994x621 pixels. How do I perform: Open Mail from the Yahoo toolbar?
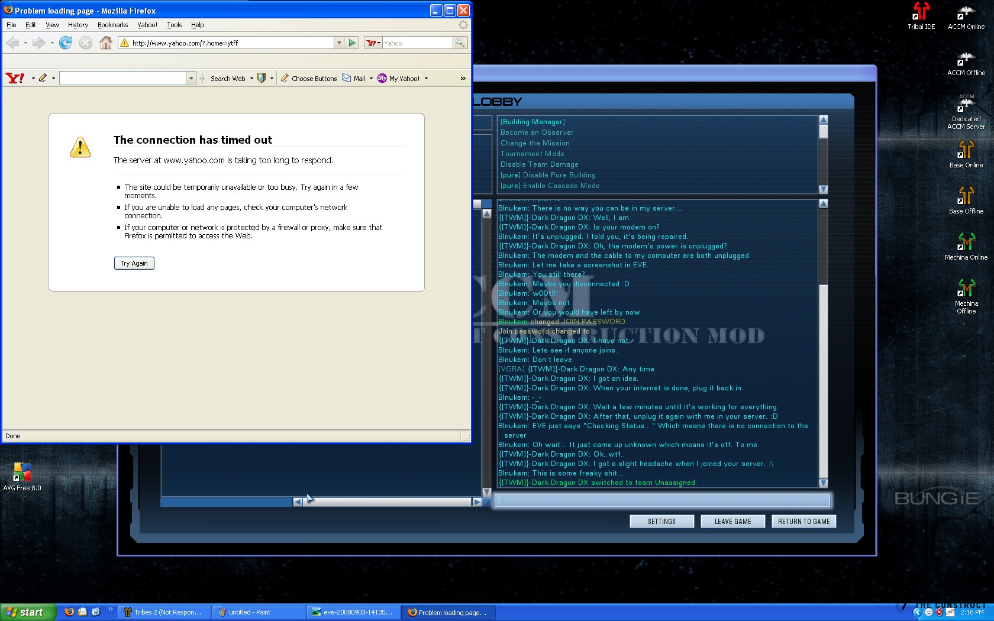coord(354,78)
